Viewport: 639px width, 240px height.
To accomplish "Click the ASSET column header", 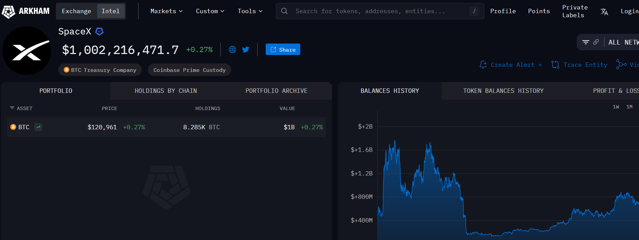I will 25,108.
